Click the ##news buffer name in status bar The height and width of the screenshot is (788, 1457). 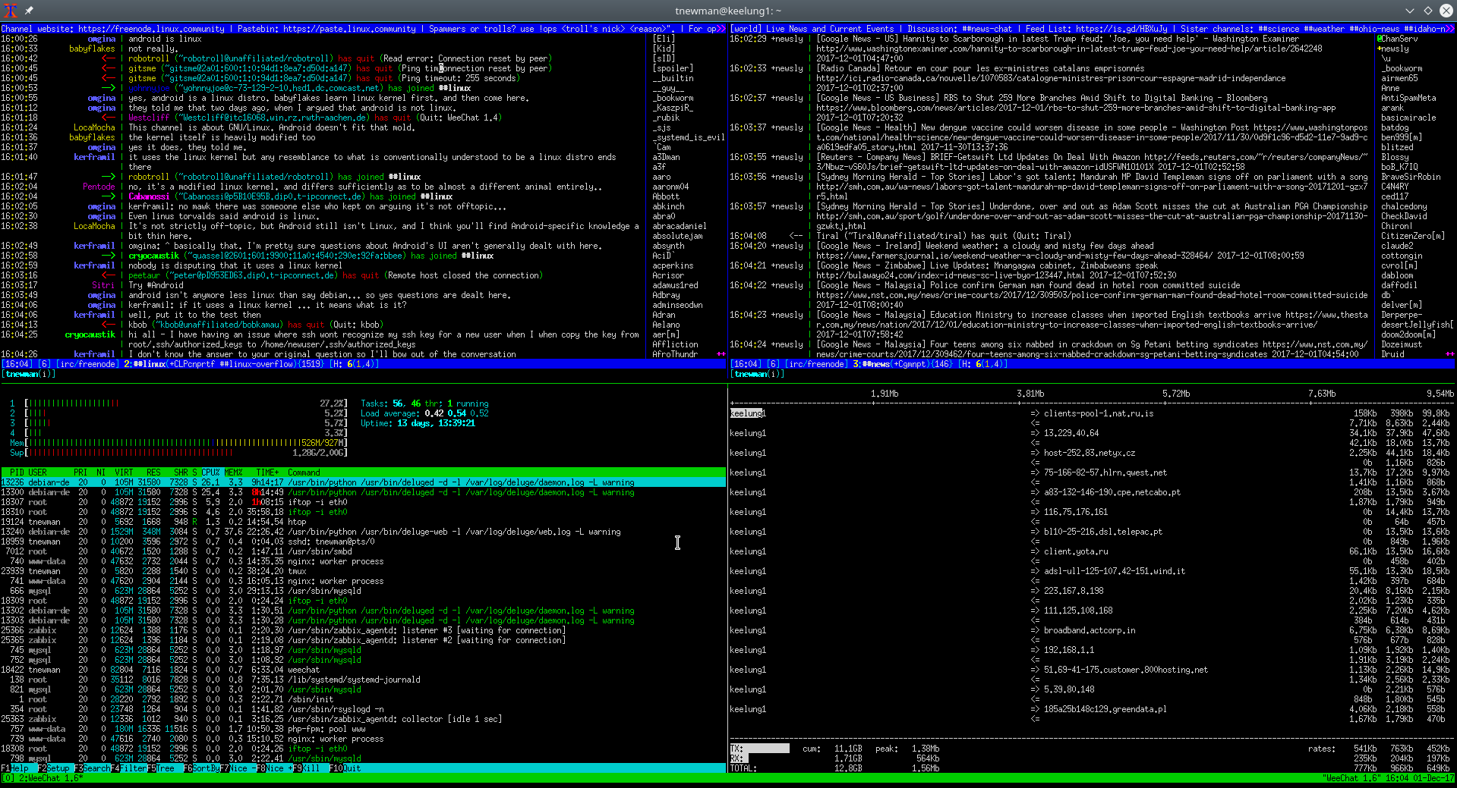pos(878,364)
